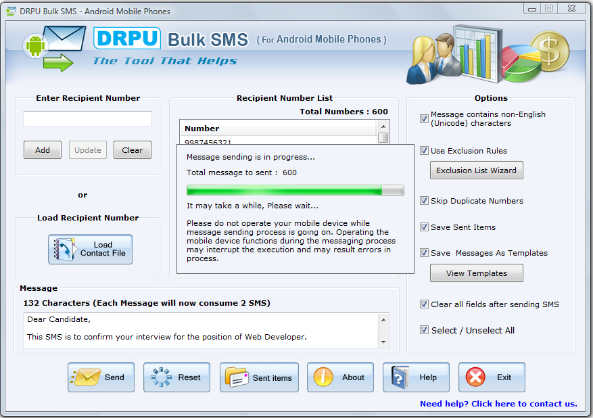This screenshot has width=593, height=418.
Task: Exit the application via red X icon
Action: click(475, 377)
